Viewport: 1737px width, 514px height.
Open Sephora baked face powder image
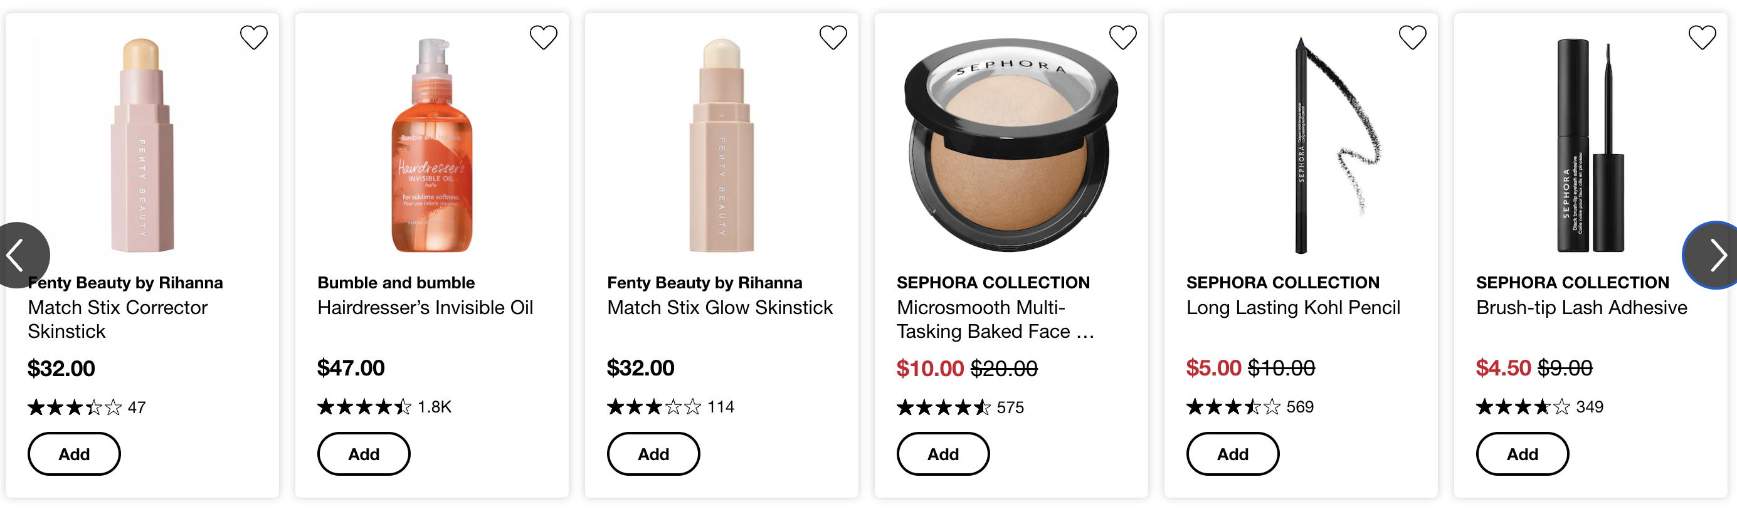(1010, 145)
